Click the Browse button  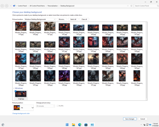(x=62, y=19)
